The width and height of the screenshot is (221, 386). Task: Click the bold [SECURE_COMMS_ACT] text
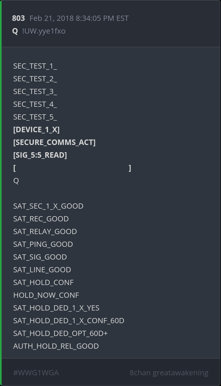[x=54, y=142]
